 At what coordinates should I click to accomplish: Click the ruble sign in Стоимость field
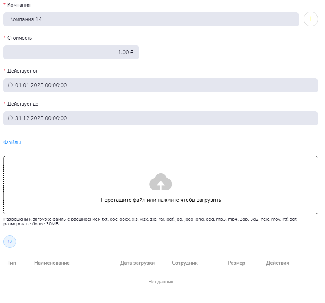tap(132, 52)
